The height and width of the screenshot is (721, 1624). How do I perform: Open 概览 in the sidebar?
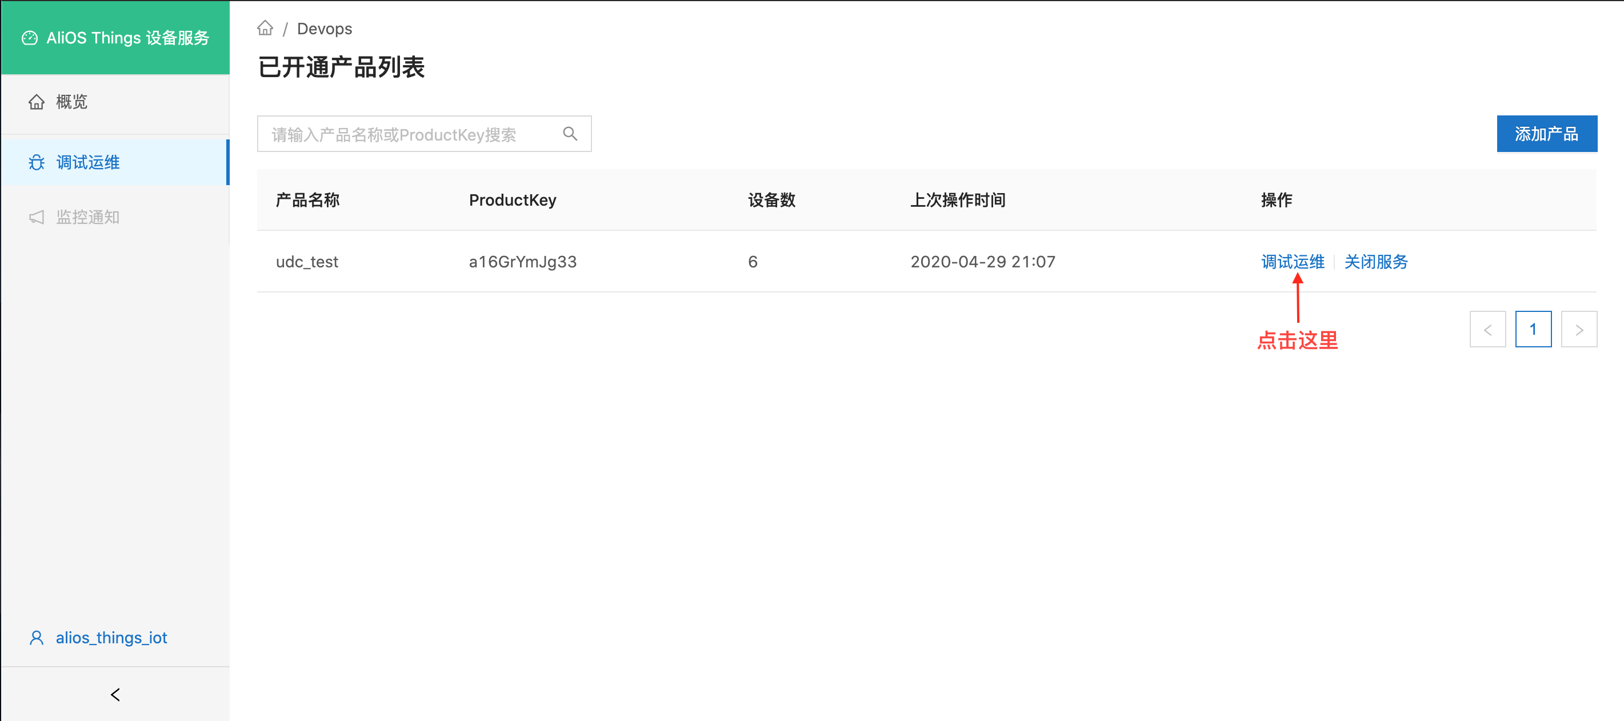(115, 102)
